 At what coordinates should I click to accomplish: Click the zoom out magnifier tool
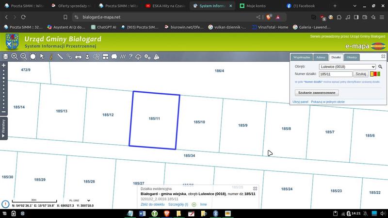point(23,57)
